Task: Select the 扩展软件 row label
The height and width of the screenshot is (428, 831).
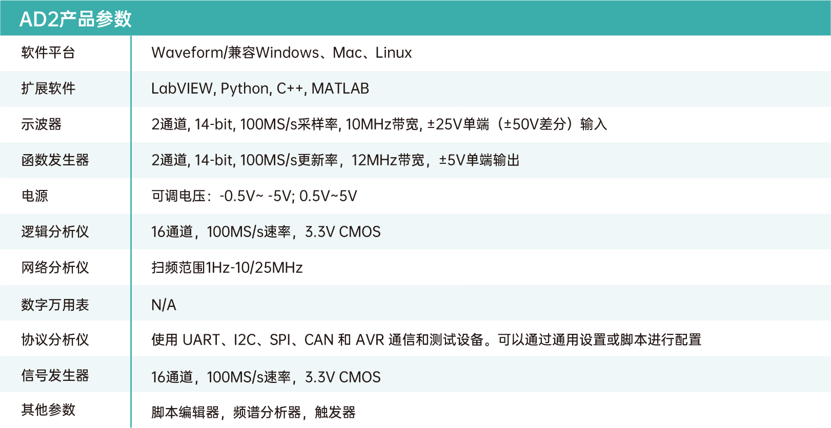Action: coord(48,88)
